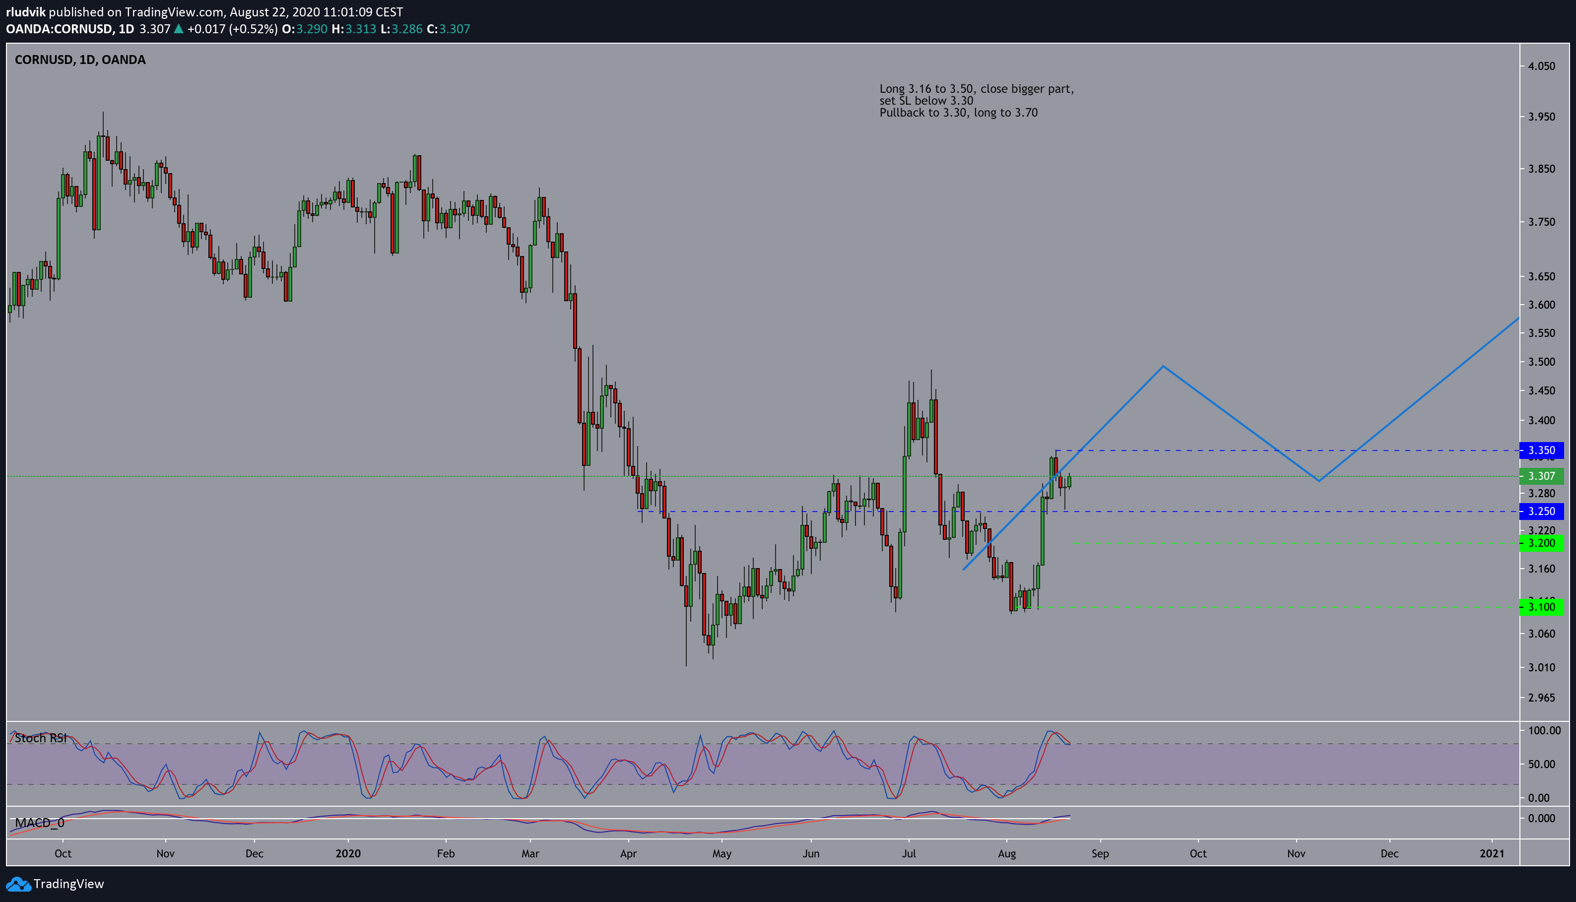This screenshot has width=1576, height=902.
Task: Click the 3.550 price axis tick
Action: 1541,333
